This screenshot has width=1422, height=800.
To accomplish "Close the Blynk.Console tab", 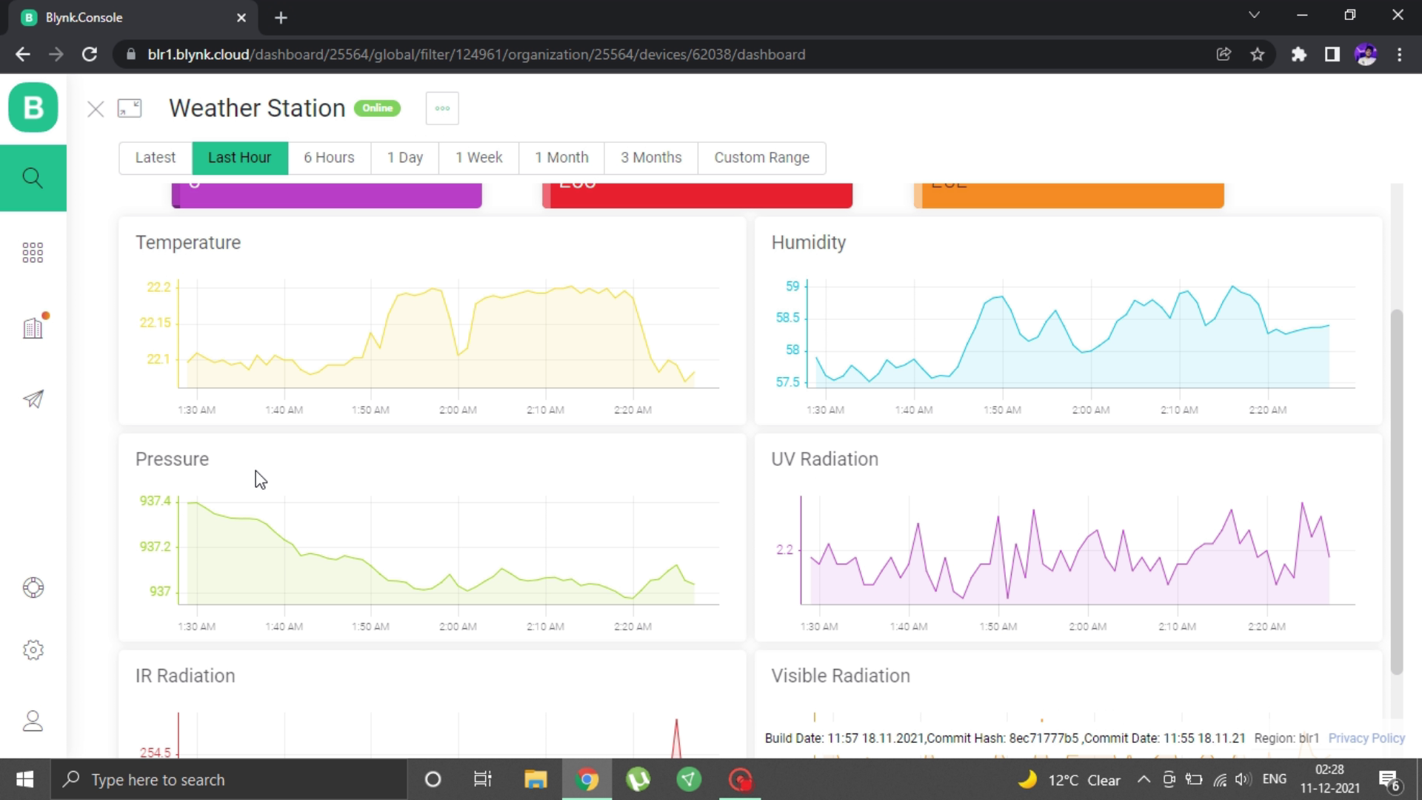I will click(241, 18).
